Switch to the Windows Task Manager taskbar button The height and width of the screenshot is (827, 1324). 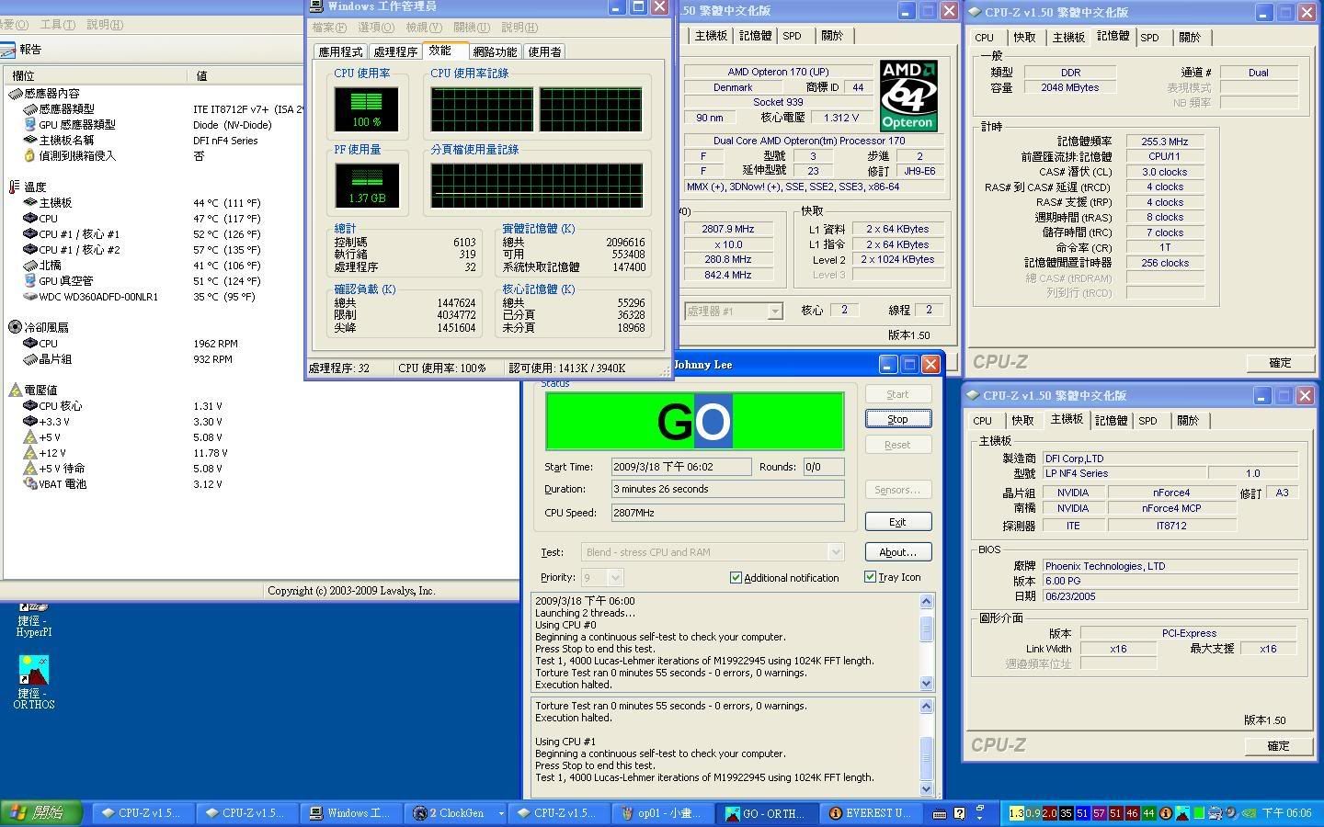pos(353,813)
